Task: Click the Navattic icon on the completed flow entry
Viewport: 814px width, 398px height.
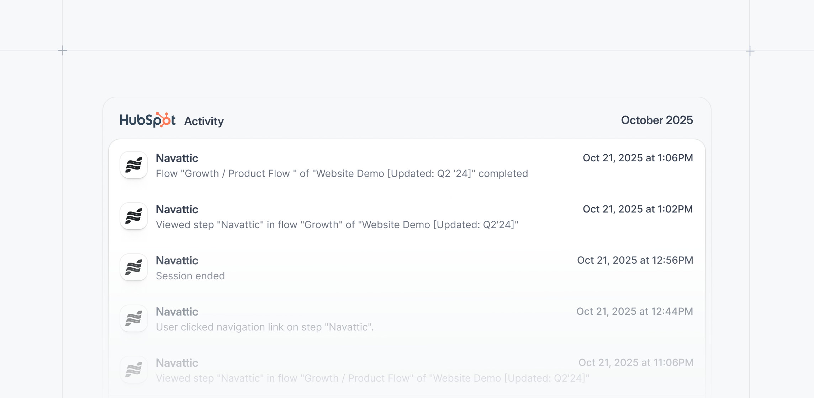Action: coord(133,165)
